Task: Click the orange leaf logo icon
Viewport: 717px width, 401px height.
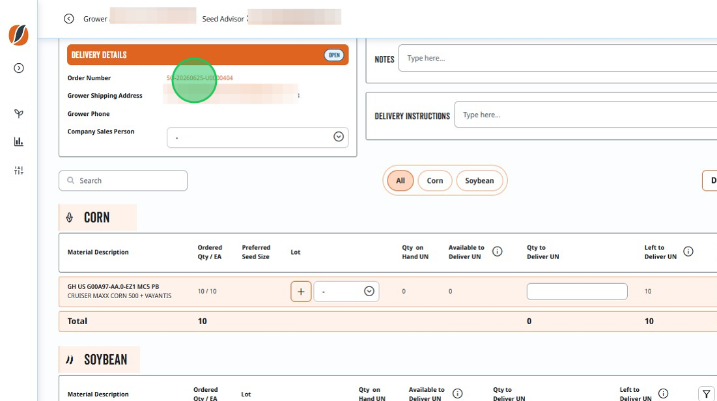Action: coord(19,35)
